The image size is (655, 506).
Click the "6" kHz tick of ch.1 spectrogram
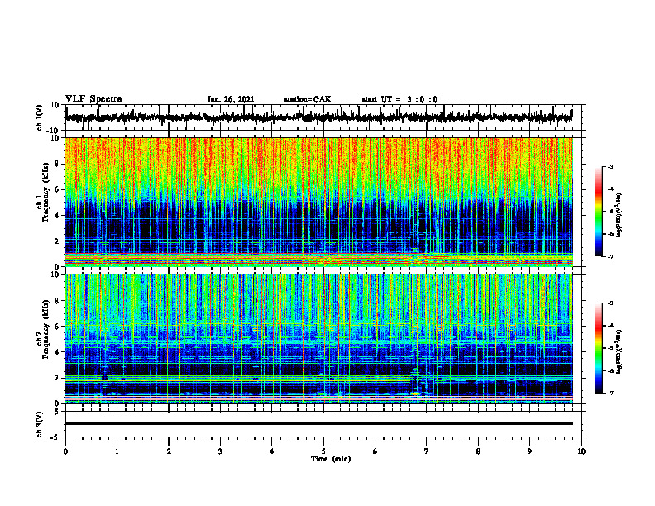pyautogui.click(x=58, y=189)
